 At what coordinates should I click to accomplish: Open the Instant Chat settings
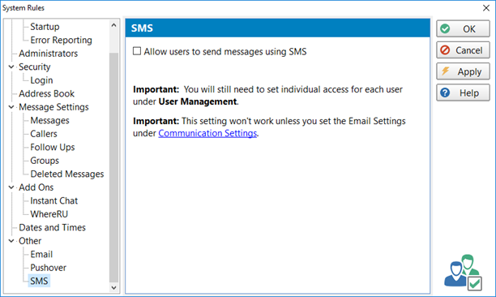point(53,200)
